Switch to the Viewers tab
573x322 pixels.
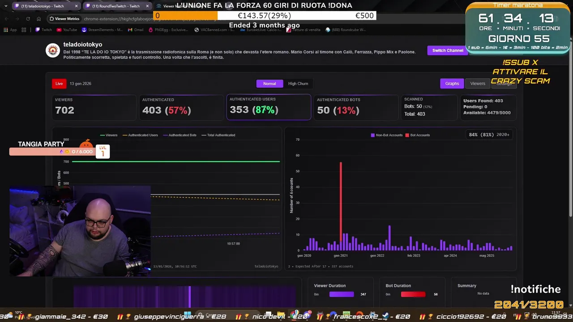point(478,84)
